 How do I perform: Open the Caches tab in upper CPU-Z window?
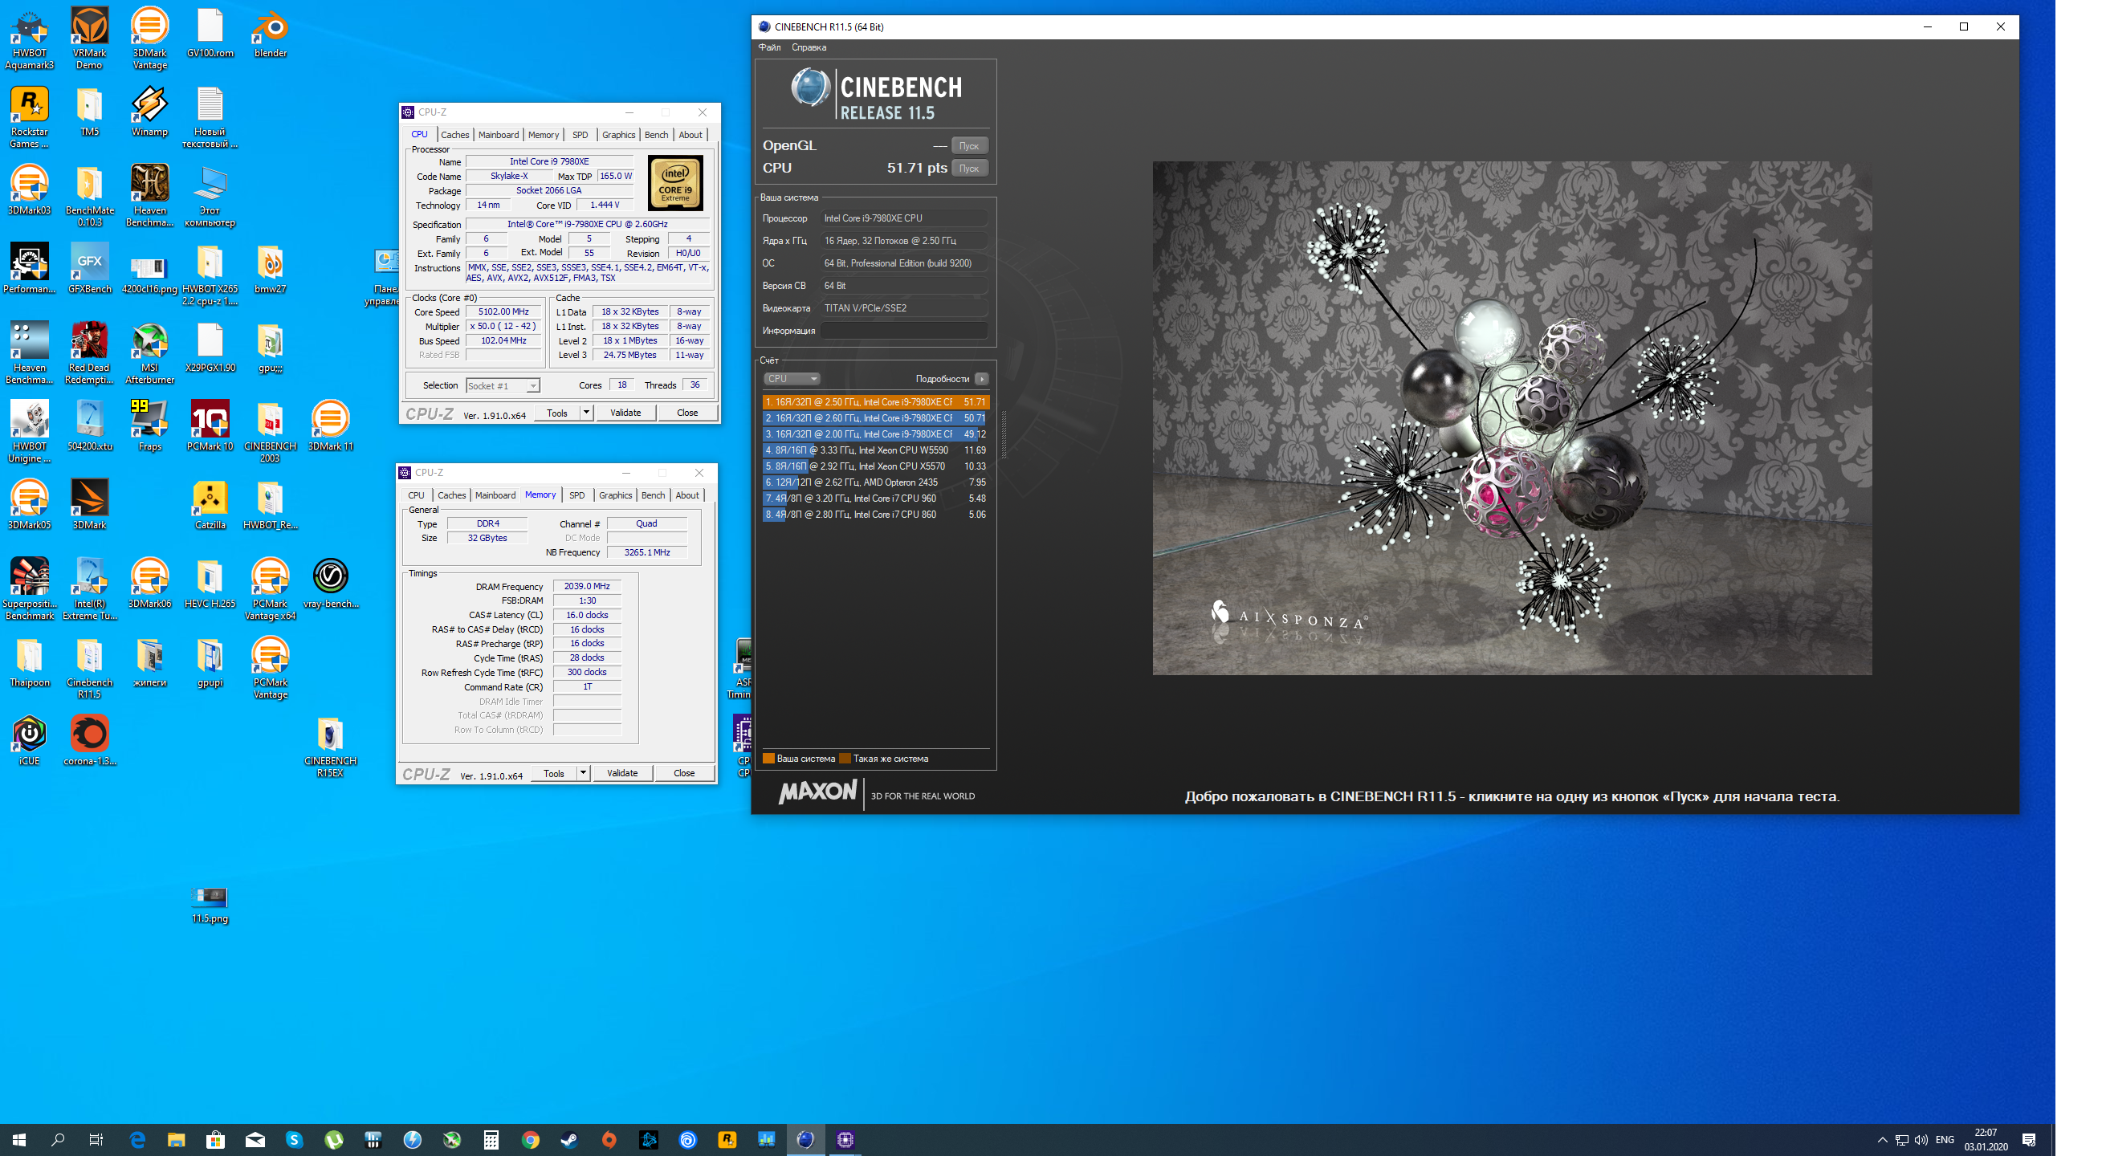coord(454,135)
